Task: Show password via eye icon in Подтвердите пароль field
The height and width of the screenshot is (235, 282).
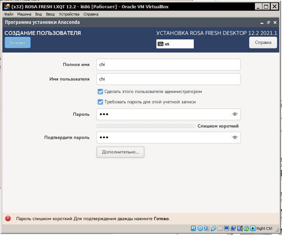Action: (x=235, y=138)
